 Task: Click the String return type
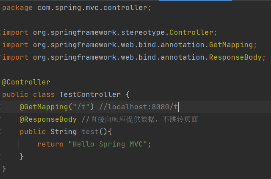pyautogui.click(x=63, y=132)
